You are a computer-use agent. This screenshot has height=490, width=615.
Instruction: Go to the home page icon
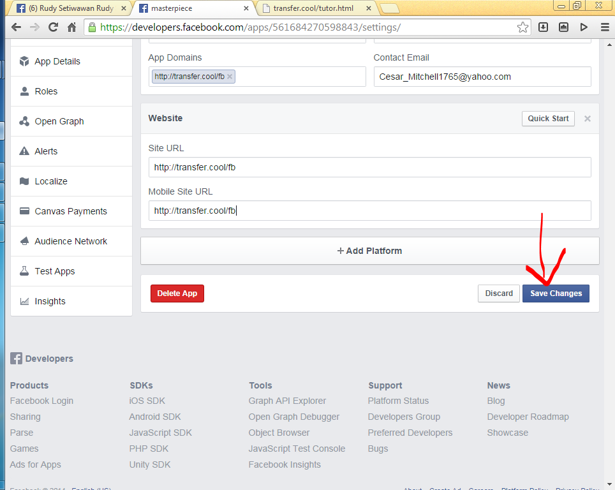pyautogui.click(x=71, y=27)
